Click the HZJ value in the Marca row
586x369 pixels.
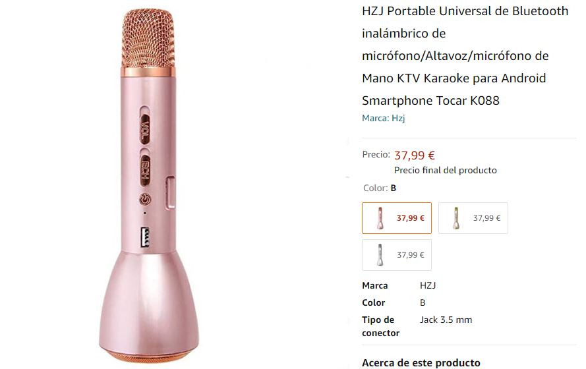428,286
